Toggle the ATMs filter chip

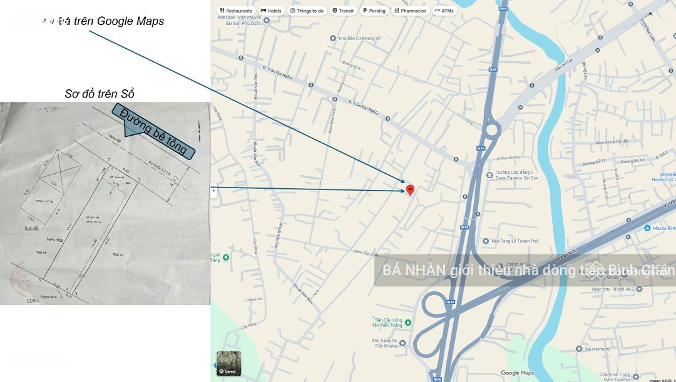click(444, 11)
